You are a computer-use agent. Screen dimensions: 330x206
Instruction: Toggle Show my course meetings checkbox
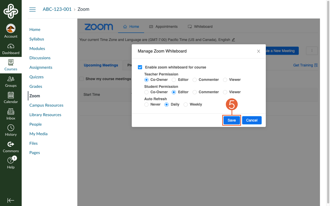coord(81,79)
